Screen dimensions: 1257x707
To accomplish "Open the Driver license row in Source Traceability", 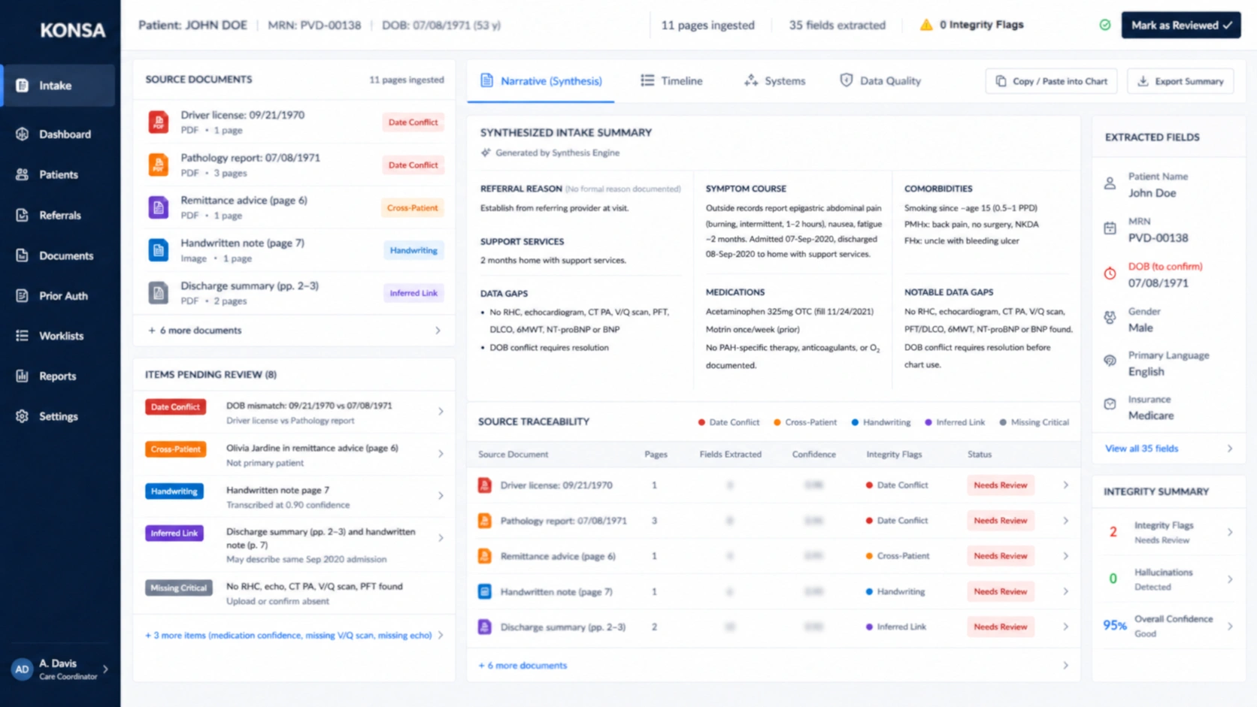I will point(774,485).
